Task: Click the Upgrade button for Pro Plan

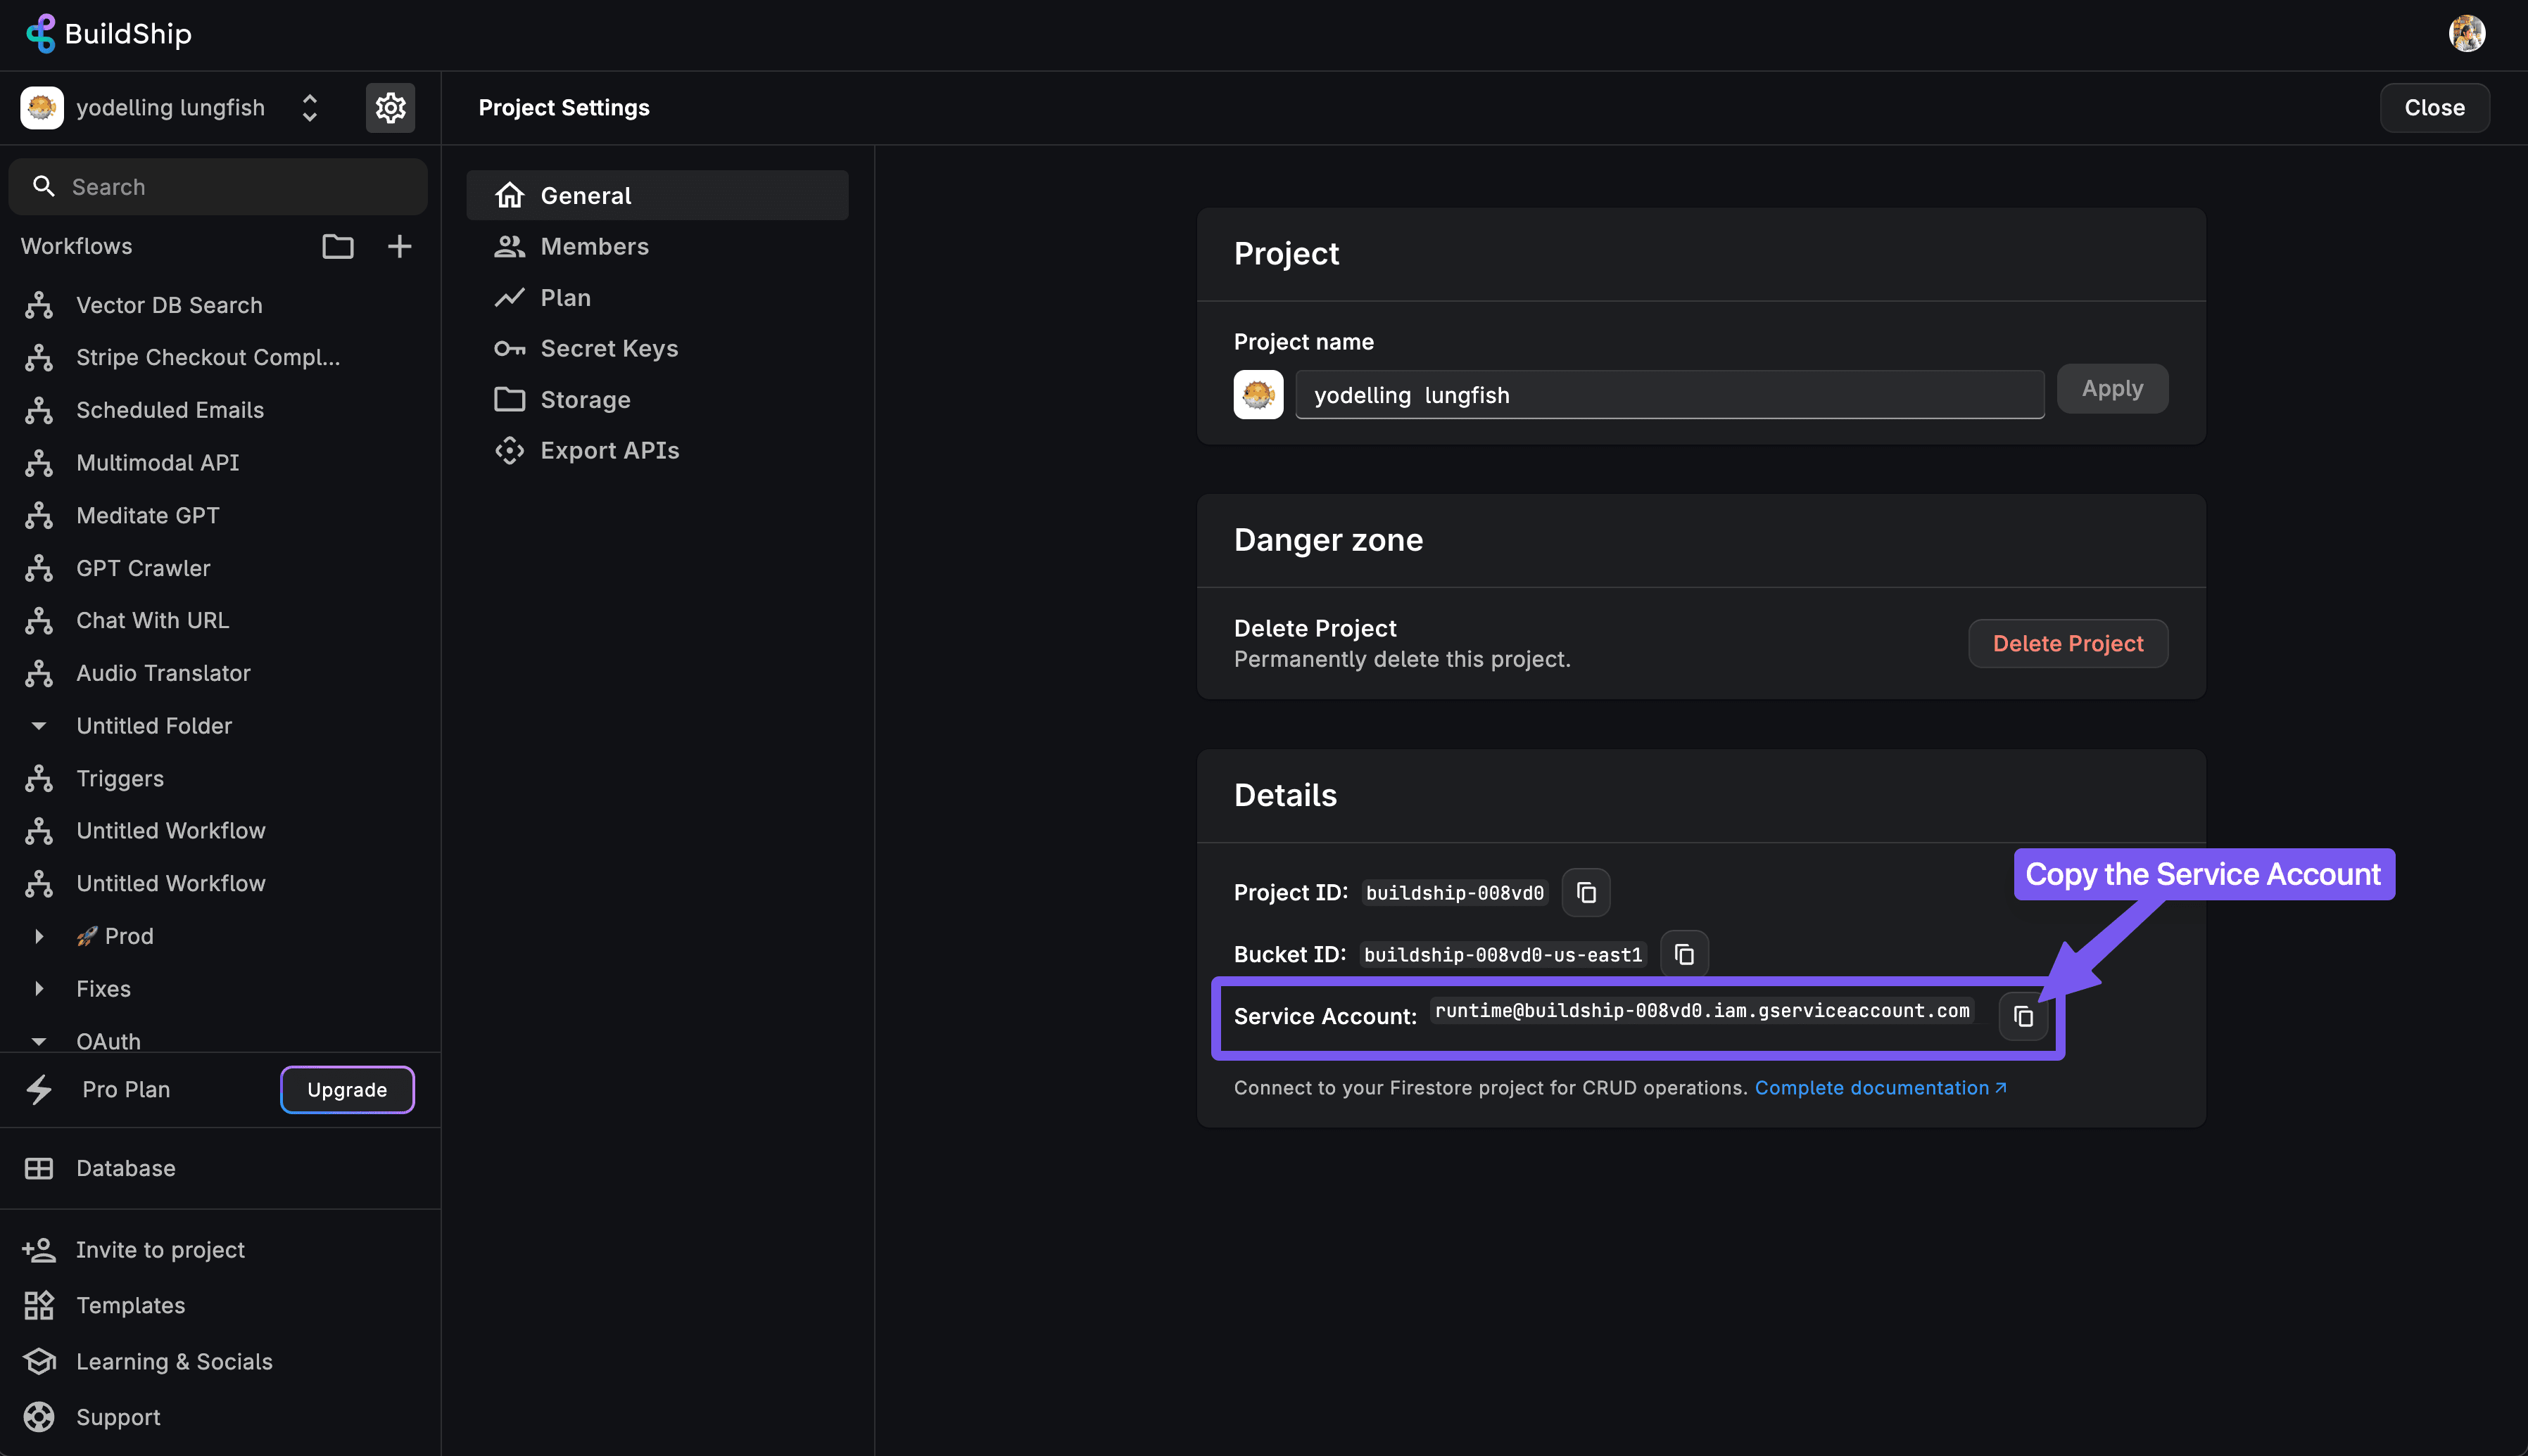Action: 347,1089
